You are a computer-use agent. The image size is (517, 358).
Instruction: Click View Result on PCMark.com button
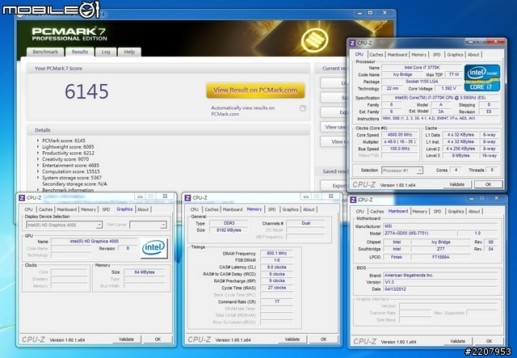pos(255,91)
